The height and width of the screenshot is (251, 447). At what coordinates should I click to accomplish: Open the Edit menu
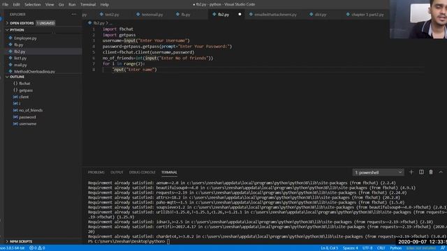tap(17, 4)
